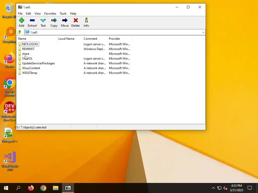Screen dimensions: 258x193
Task: Select the WsusContent folder icon
Action: (x=20, y=68)
